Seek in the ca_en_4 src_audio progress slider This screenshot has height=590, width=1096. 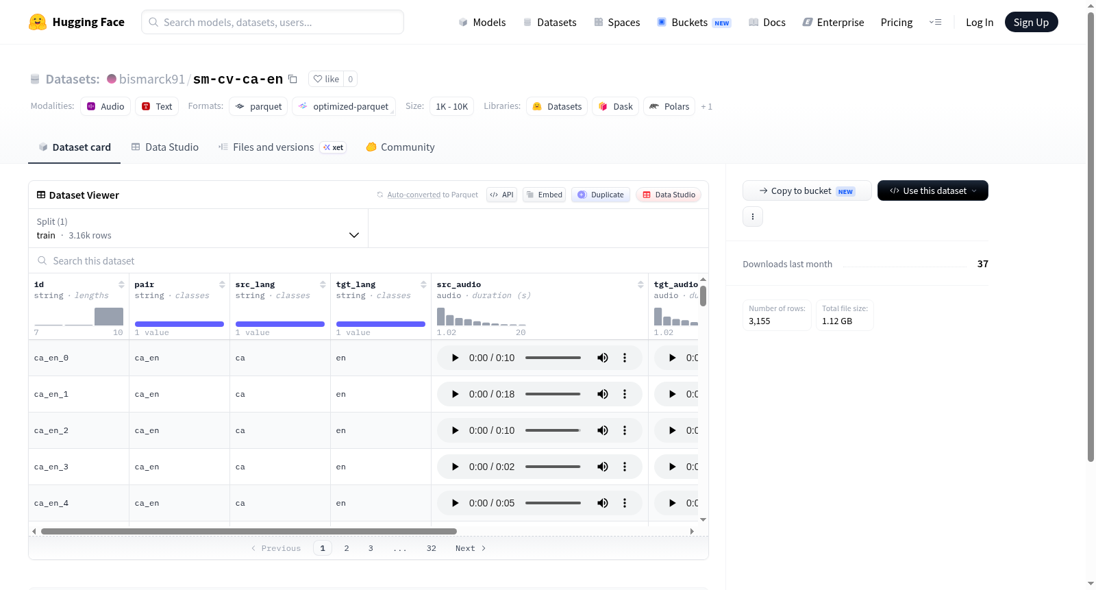(x=553, y=503)
